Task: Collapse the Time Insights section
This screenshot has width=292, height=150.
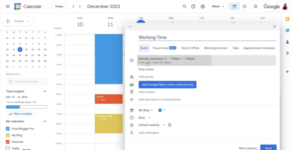Action: click(45, 92)
